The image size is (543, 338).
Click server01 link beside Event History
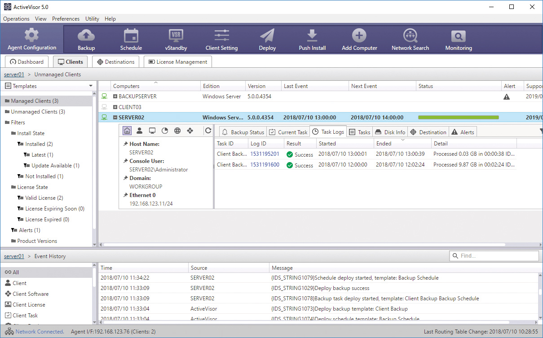(x=14, y=256)
